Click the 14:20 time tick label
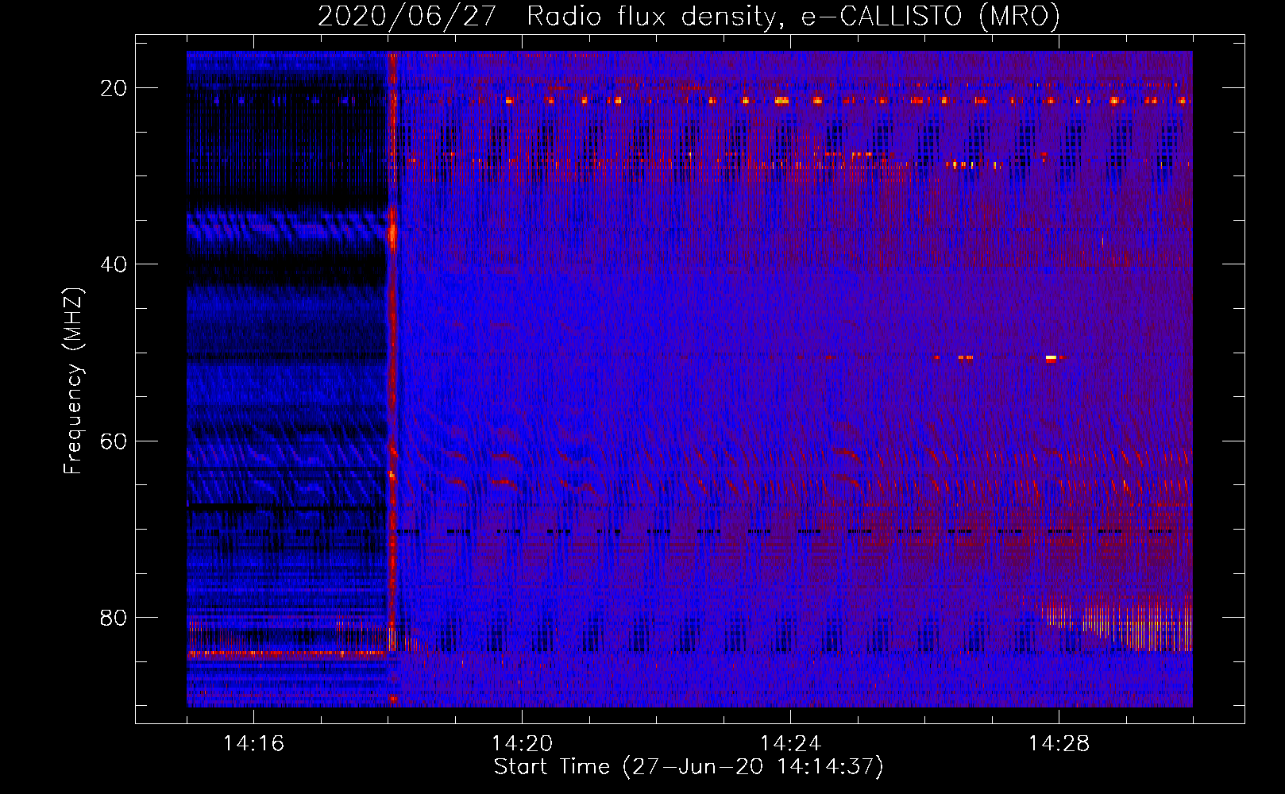This screenshot has height=794, width=1285. pos(522,743)
